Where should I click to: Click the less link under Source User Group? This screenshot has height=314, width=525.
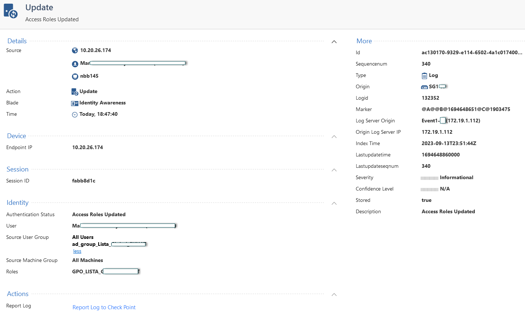(x=77, y=251)
